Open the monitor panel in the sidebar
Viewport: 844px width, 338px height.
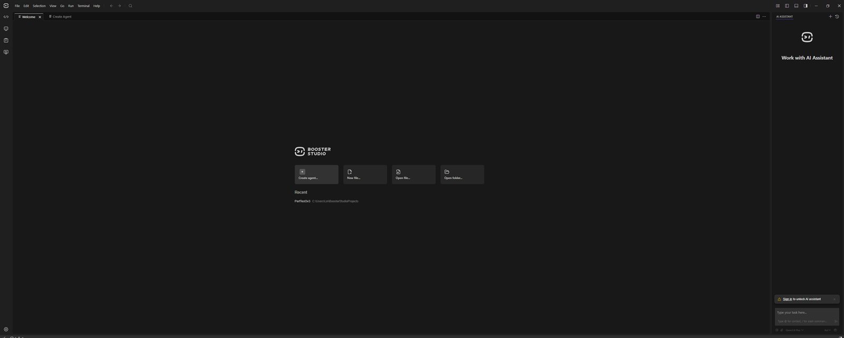(6, 52)
